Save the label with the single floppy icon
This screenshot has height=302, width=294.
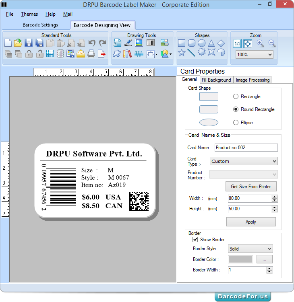pyautogui.click(x=29, y=43)
